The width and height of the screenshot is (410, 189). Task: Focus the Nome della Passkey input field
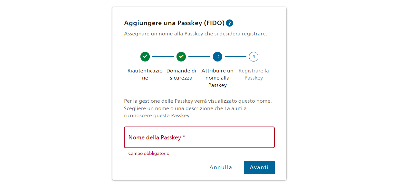coord(199,137)
